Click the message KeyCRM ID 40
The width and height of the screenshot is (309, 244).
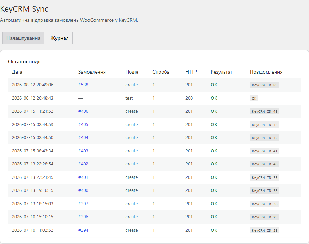click(x=265, y=164)
